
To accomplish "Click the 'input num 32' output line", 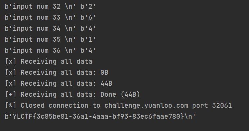I will (x=50, y=7).
